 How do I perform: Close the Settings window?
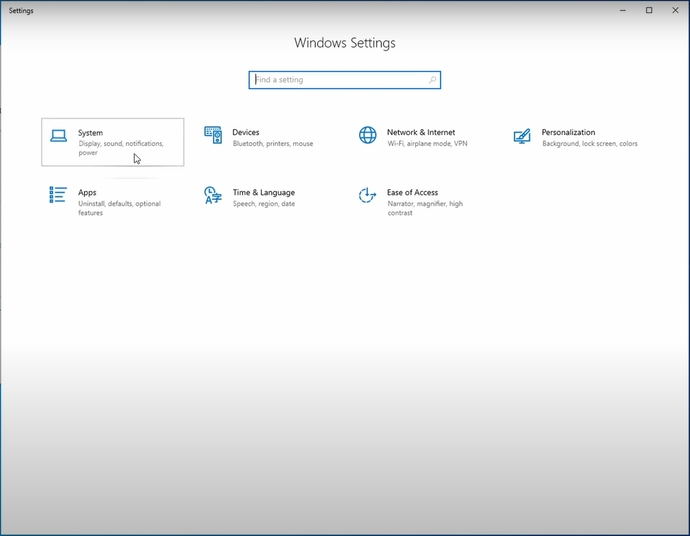[676, 10]
